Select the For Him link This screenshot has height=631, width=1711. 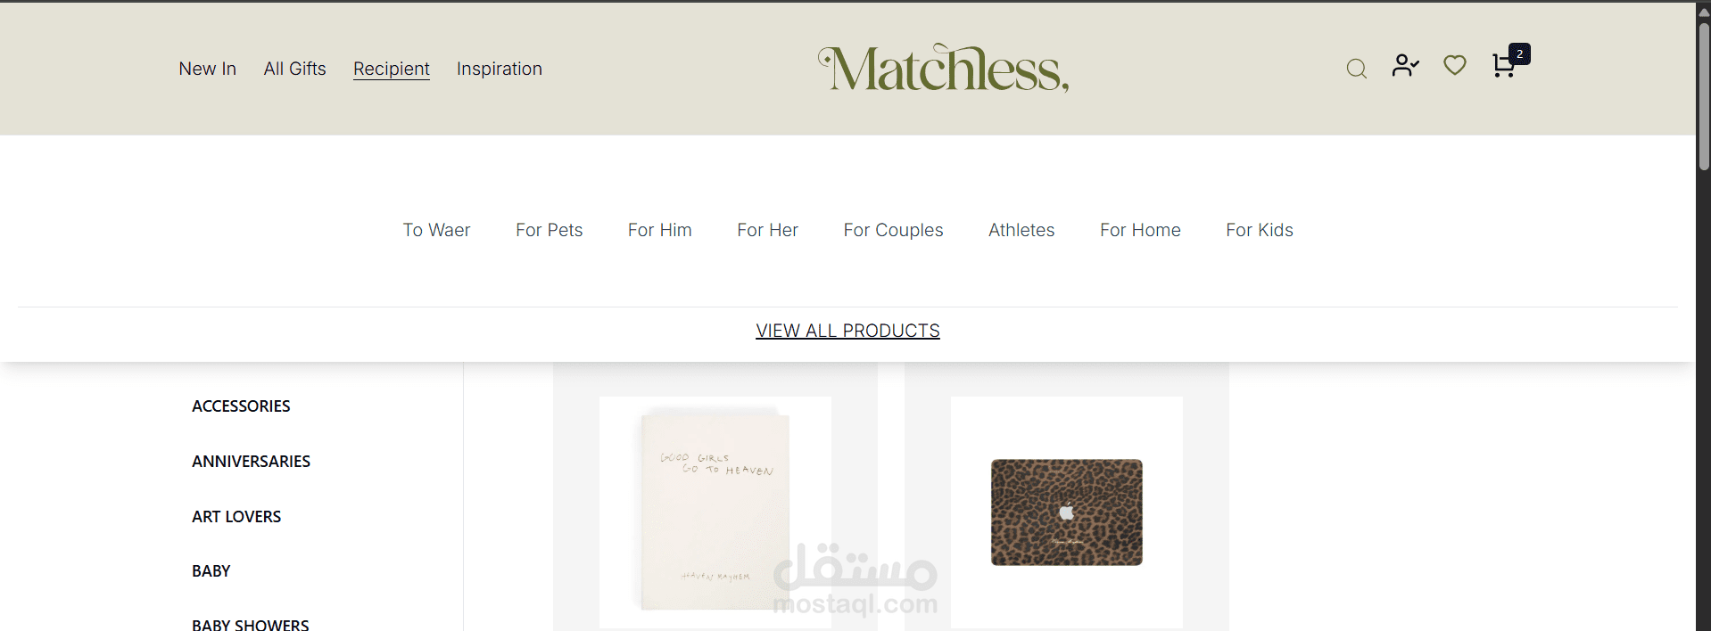pyautogui.click(x=660, y=230)
